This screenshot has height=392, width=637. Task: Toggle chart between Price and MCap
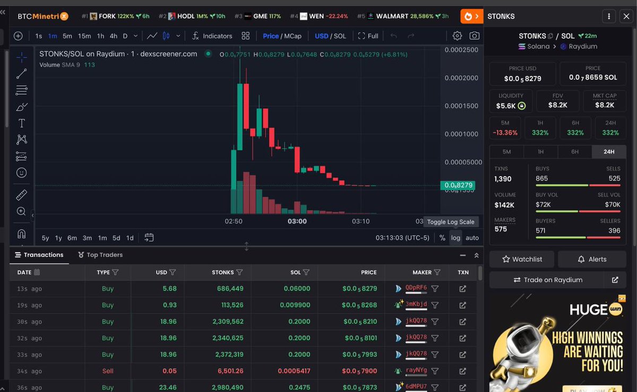[x=282, y=36]
